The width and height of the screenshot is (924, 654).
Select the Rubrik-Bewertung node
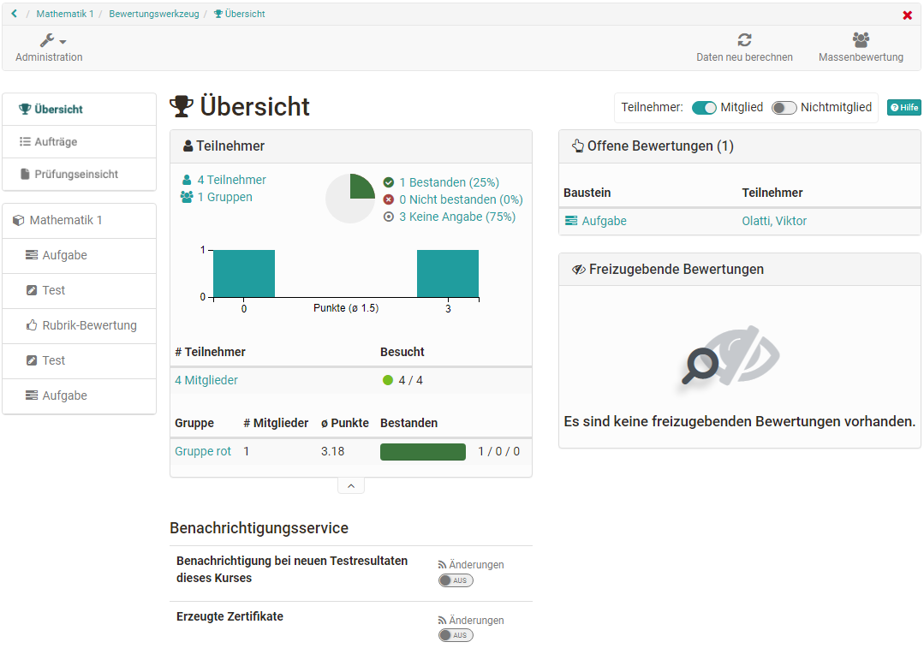79,325
